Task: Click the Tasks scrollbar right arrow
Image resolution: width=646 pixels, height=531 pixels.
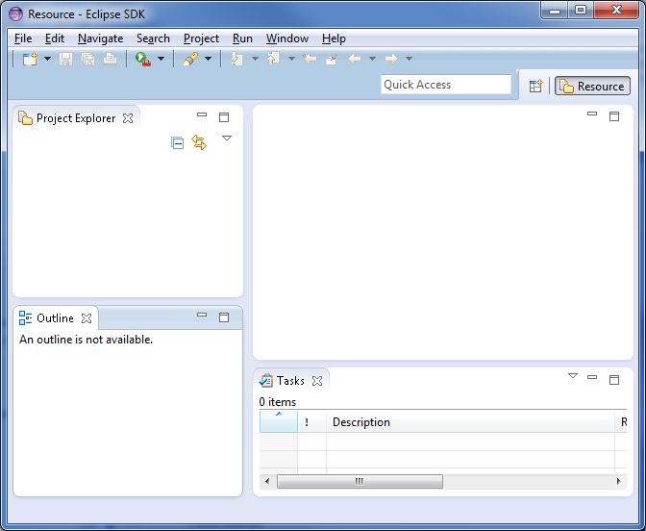Action: [618, 481]
